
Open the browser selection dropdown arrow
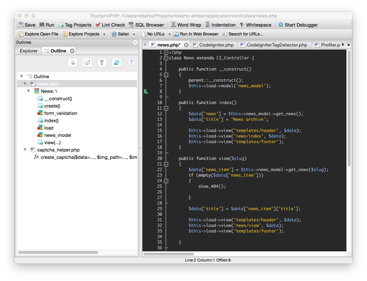[134, 34]
